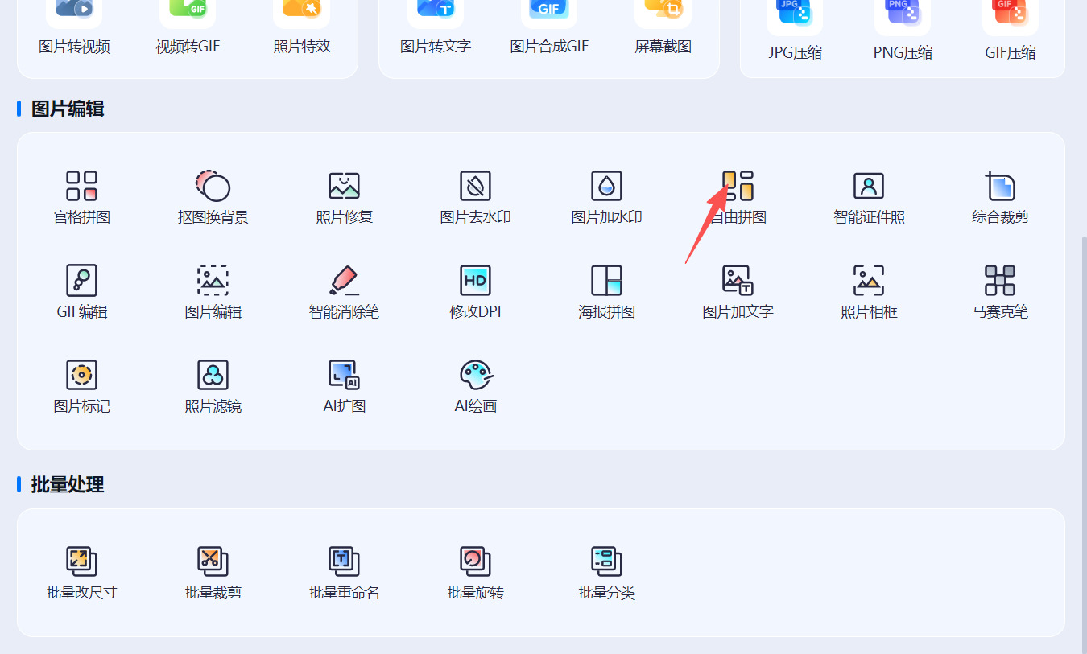Viewport: 1087px width, 654px height.
Task: Launch the 智能证件照 ID photo tool
Action: (869, 196)
